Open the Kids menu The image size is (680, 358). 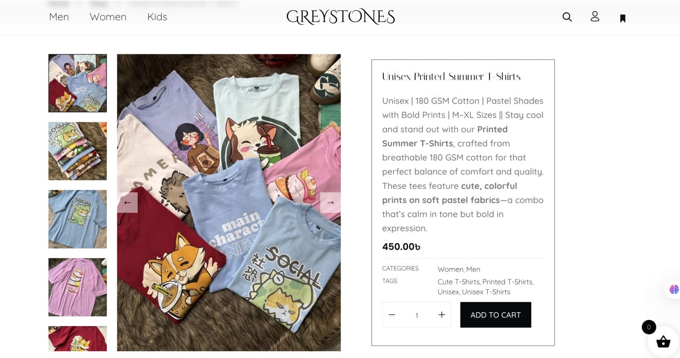click(157, 17)
